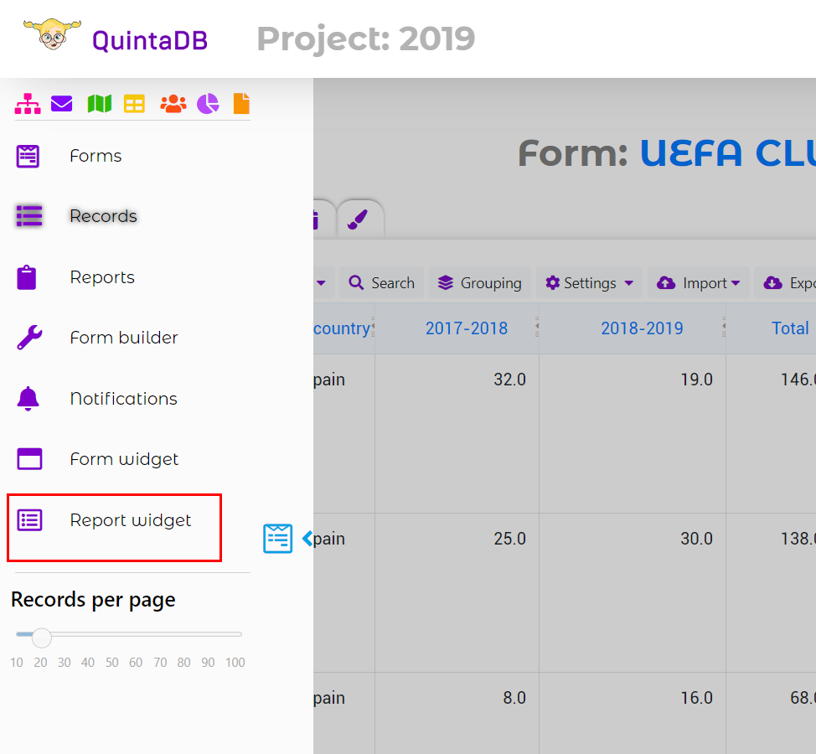The width and height of the screenshot is (816, 754).
Task: Go to Reports in sidebar menu
Action: pyautogui.click(x=102, y=277)
